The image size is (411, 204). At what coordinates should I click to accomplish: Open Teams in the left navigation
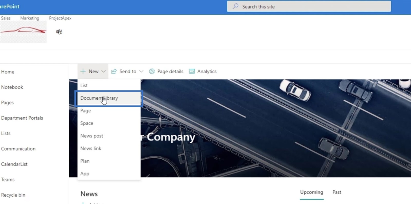[8, 179]
